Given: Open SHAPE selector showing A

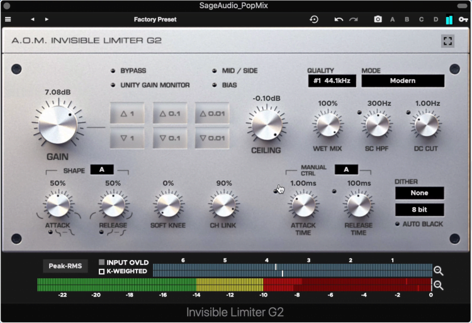Looking at the screenshot, I should pos(102,169).
